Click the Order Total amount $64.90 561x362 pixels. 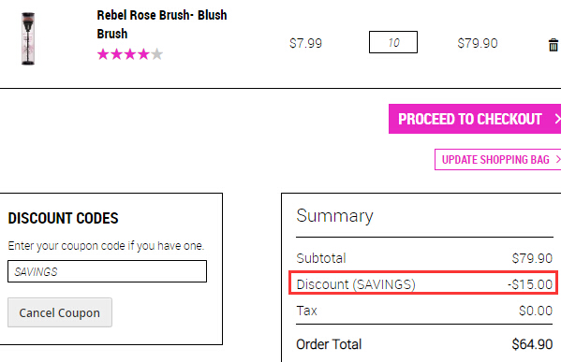pyautogui.click(x=532, y=344)
